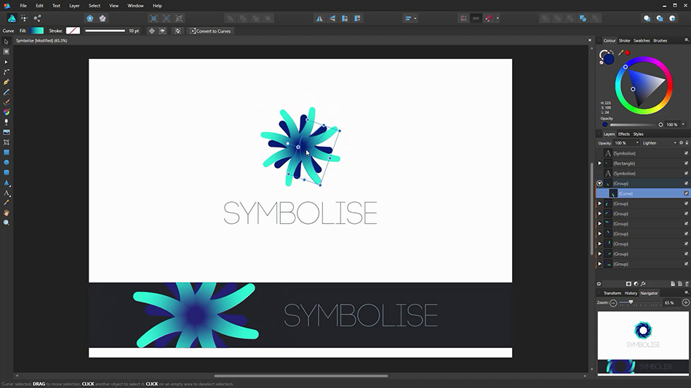Collapse the expanded Group layer
This screenshot has height=388, width=691.
click(599, 184)
